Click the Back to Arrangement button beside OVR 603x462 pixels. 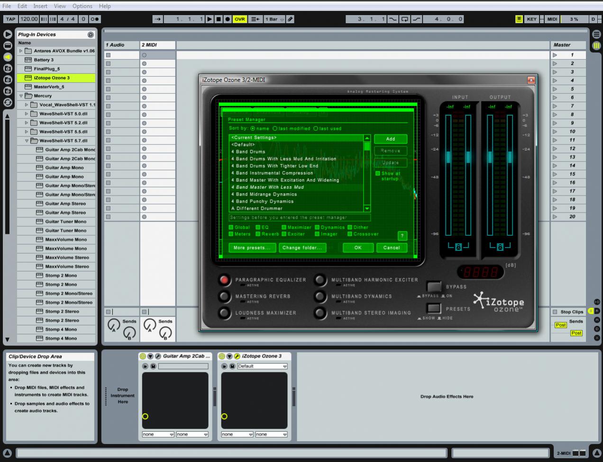tap(255, 19)
